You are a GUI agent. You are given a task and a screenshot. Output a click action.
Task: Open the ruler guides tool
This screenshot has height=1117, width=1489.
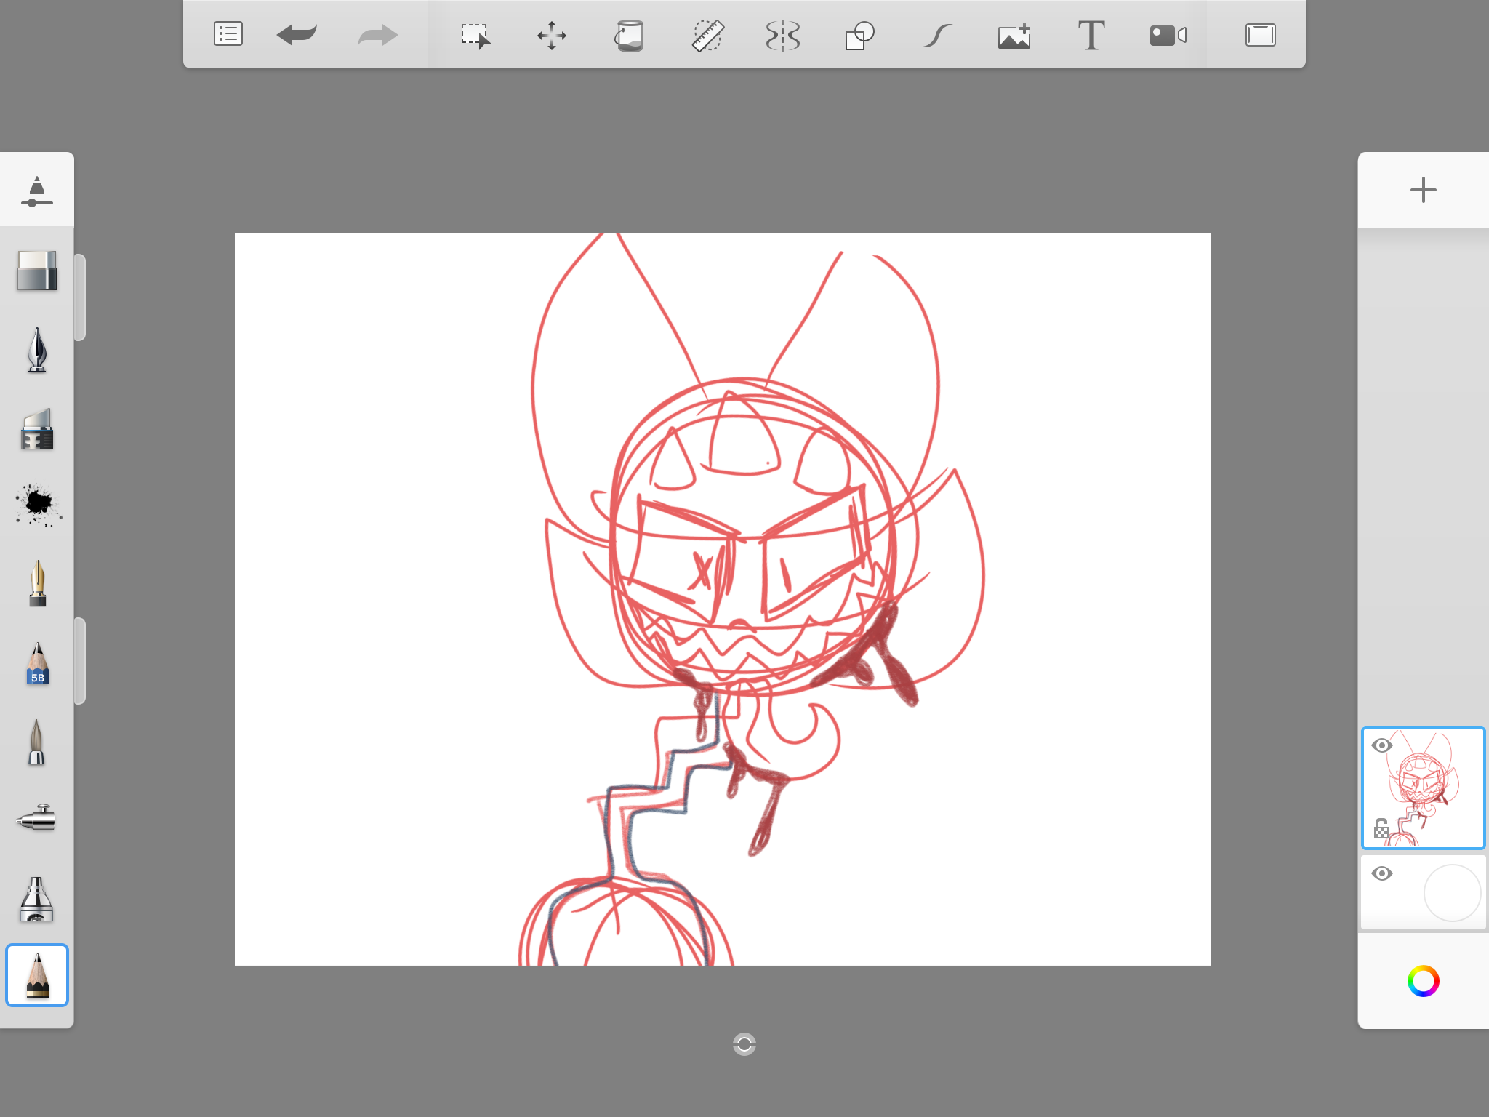[707, 35]
